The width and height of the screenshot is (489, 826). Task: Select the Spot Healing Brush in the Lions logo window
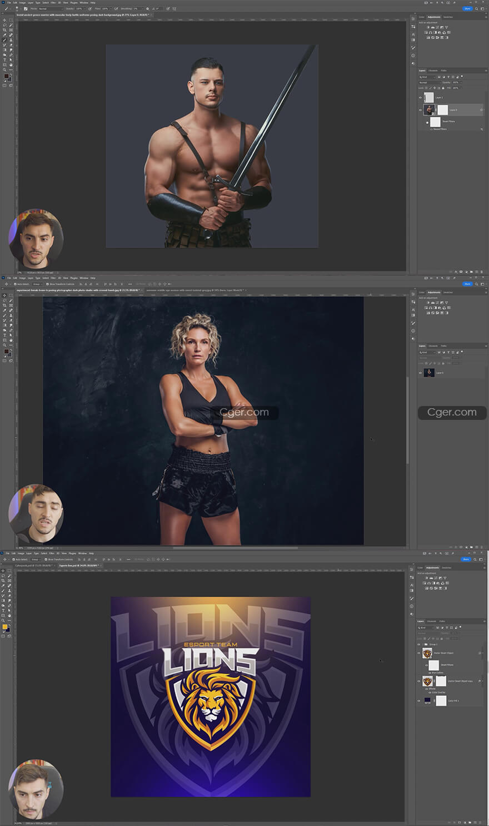9,586
